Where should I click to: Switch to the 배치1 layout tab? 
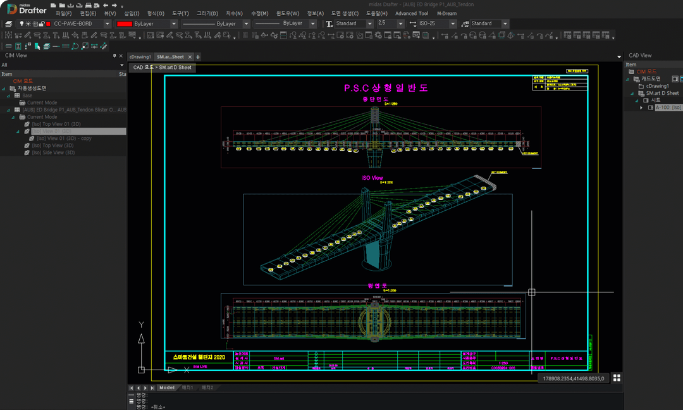(x=187, y=388)
